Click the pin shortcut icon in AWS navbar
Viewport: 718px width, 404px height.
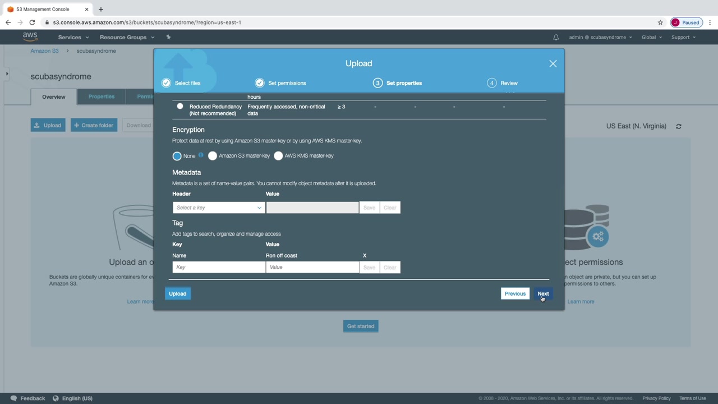(168, 37)
